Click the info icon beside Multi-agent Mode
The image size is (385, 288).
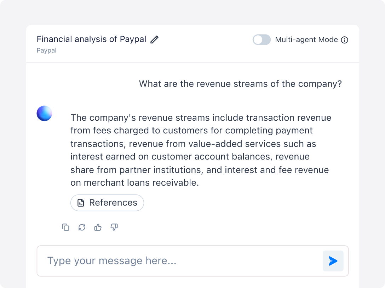point(344,40)
